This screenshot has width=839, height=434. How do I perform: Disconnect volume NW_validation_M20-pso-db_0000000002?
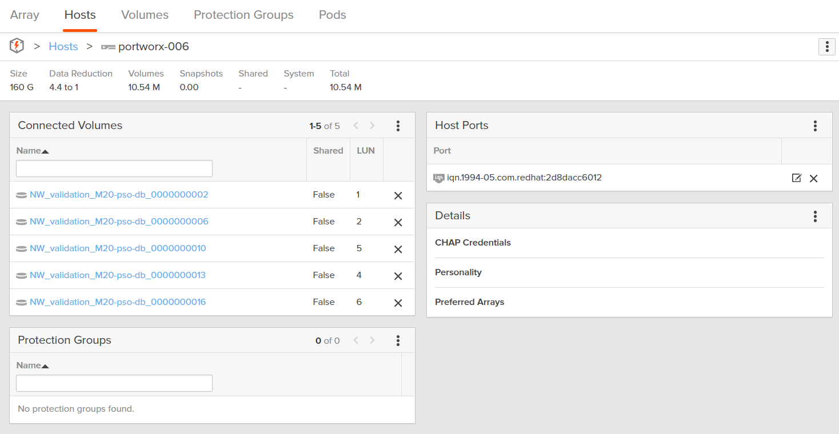coord(398,195)
